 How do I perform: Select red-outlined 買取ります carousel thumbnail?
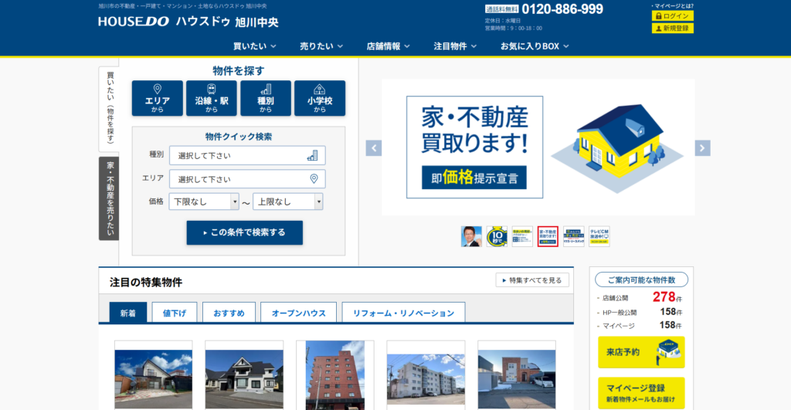tap(548, 236)
